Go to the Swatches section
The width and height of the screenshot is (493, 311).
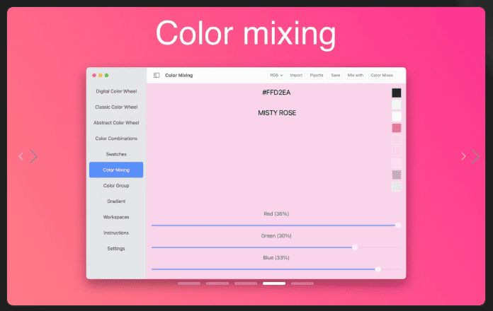116,154
